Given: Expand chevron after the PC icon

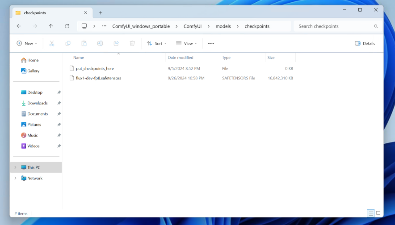Looking at the screenshot, I should [x=94, y=26].
